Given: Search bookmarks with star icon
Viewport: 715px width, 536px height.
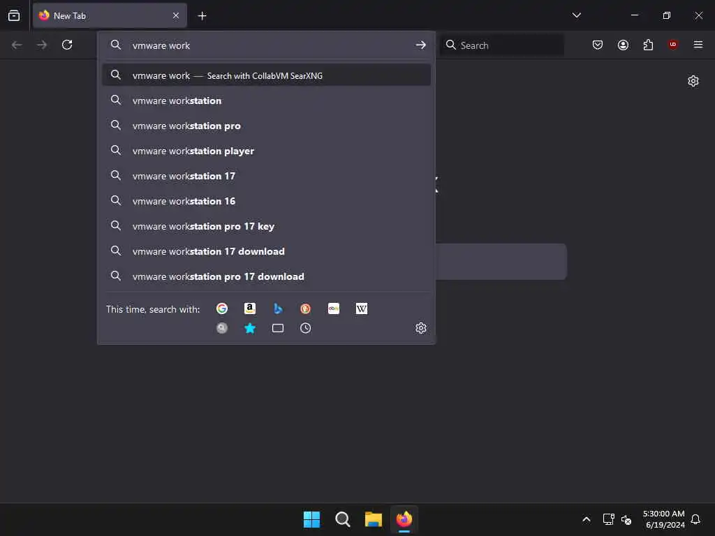Looking at the screenshot, I should [250, 328].
